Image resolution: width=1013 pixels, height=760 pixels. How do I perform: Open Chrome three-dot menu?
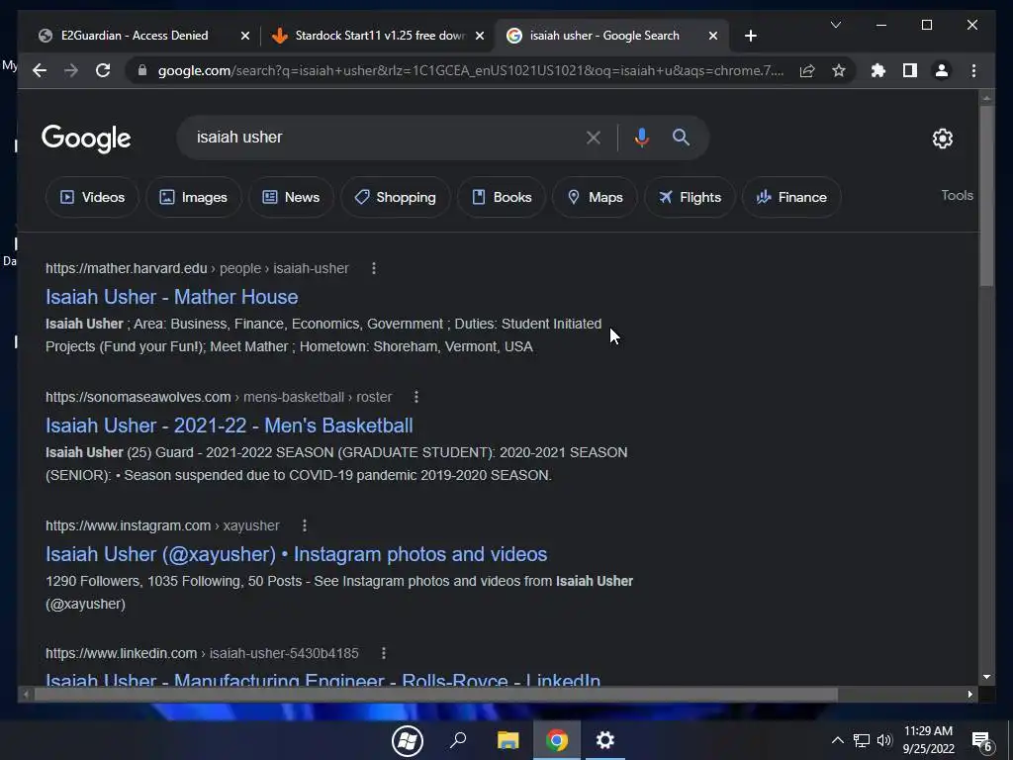click(973, 70)
